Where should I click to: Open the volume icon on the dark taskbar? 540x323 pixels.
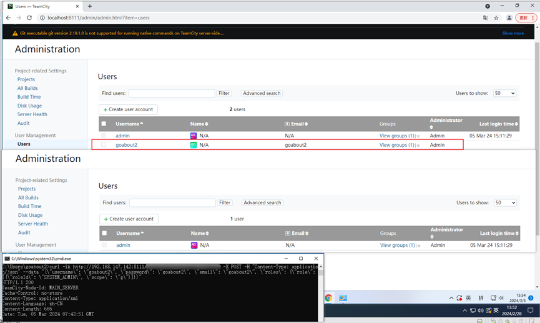[x=481, y=311]
